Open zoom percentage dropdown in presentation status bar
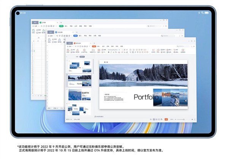Image resolution: width=228 pixels, height=159 pixels. tap(172, 120)
